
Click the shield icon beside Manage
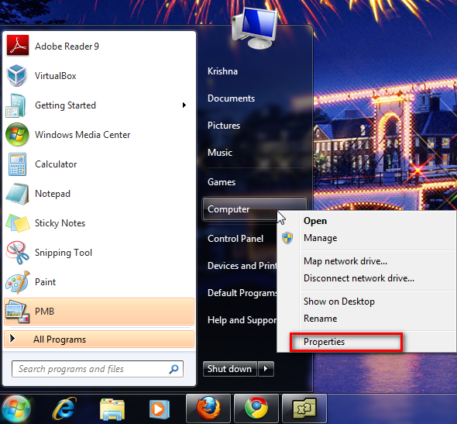coord(287,238)
